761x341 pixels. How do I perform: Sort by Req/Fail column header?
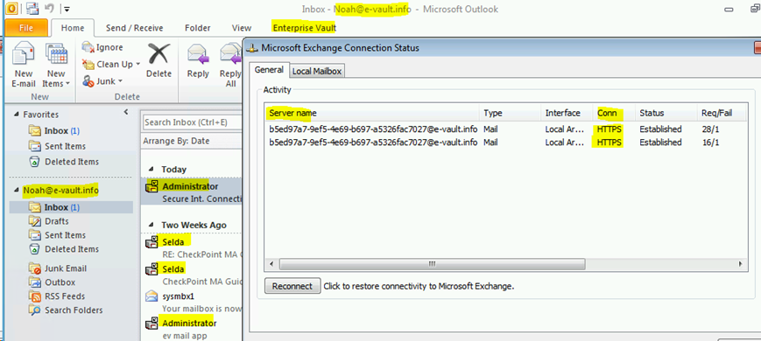tap(722, 113)
